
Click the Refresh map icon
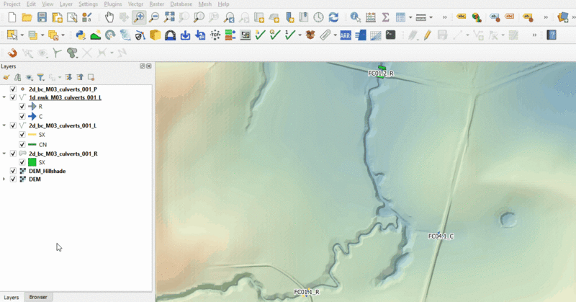[x=333, y=17]
